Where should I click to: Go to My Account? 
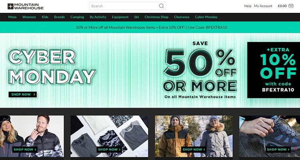coord(263,6)
